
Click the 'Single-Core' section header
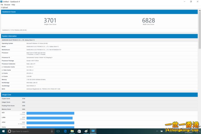(99, 95)
